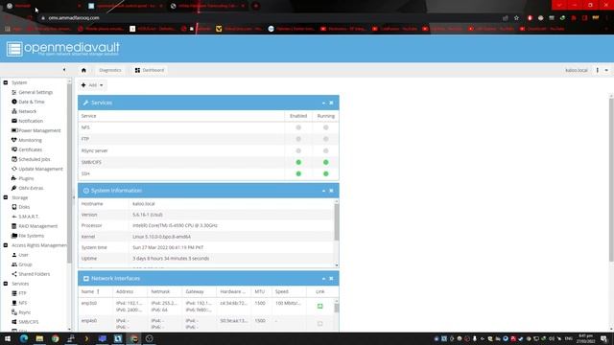Click the Plugins puzzle icon
Image resolution: width=614 pixels, height=345 pixels.
pos(14,178)
